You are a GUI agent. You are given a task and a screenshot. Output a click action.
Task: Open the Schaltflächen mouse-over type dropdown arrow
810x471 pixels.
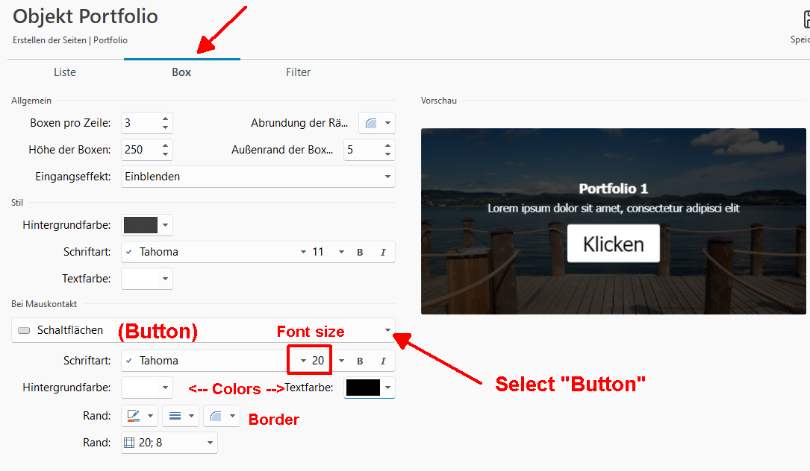pyautogui.click(x=387, y=330)
